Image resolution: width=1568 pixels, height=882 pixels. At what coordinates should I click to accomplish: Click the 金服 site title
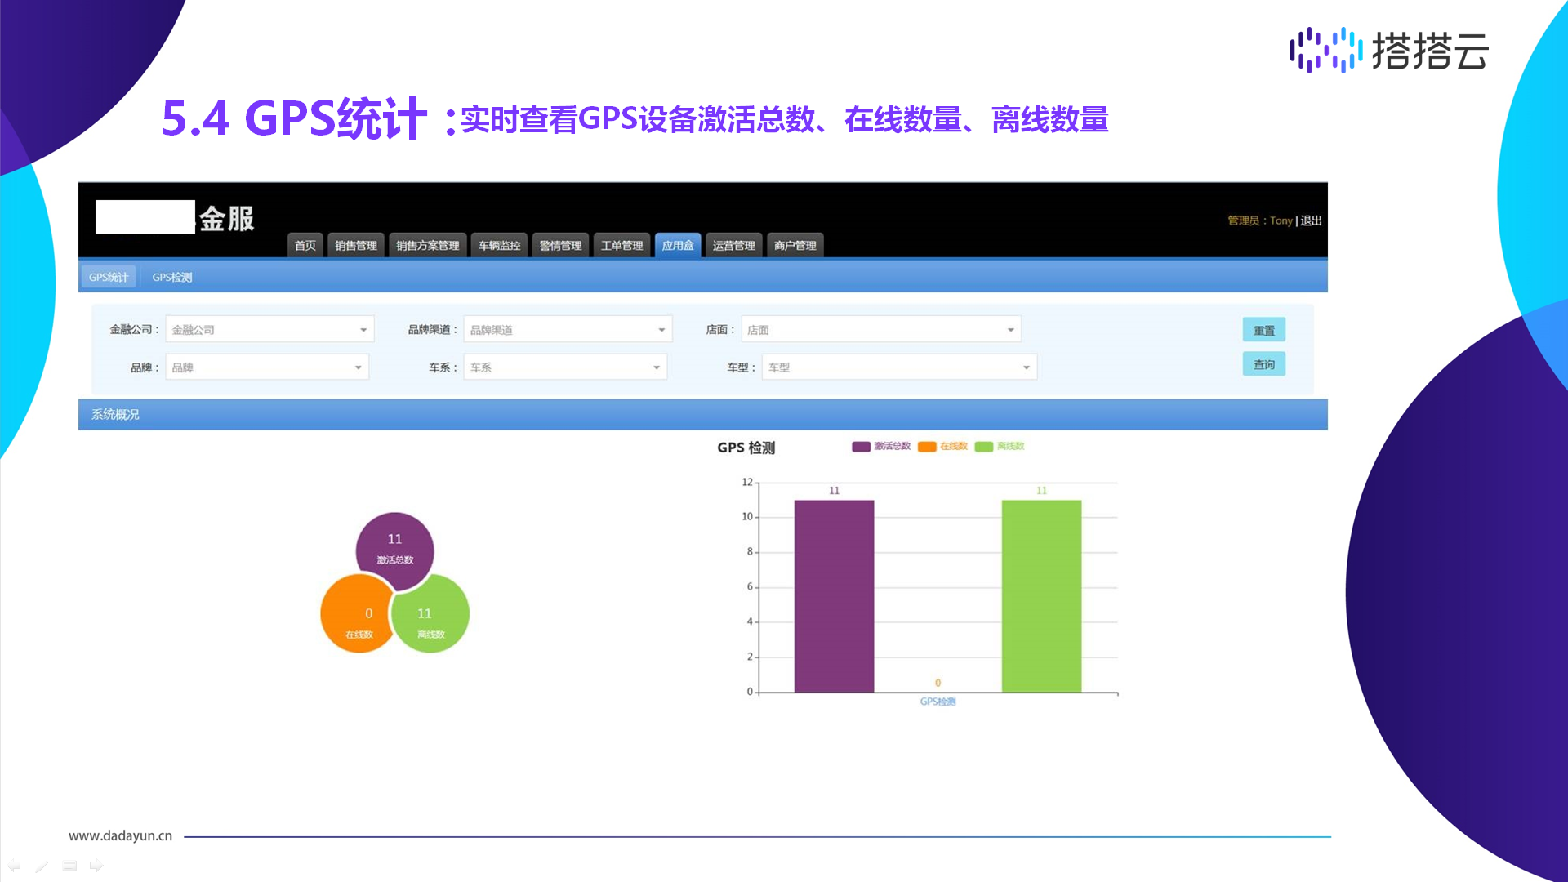226,218
